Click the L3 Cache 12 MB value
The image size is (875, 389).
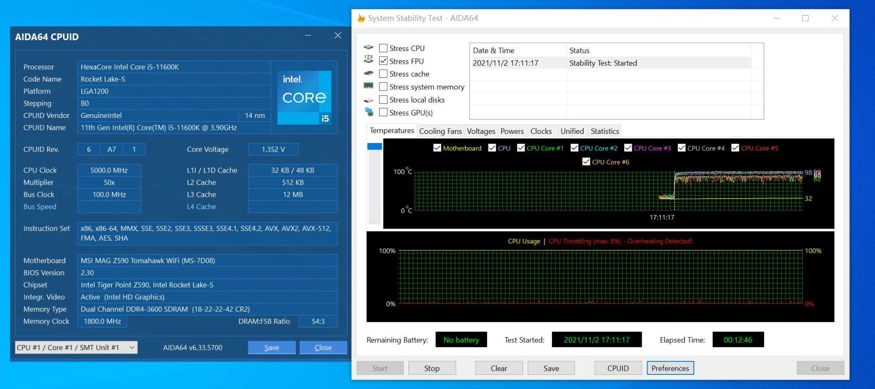(x=293, y=194)
